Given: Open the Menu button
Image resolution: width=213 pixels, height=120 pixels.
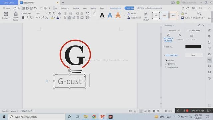Looking at the screenshot, I should pos(6,8).
